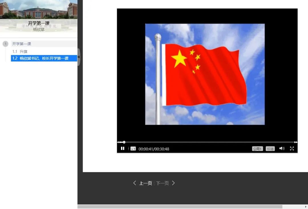Click the horizontal scrollbar right arrow
Image resolution: width=308 pixels, height=209 pixels.
coord(305,206)
